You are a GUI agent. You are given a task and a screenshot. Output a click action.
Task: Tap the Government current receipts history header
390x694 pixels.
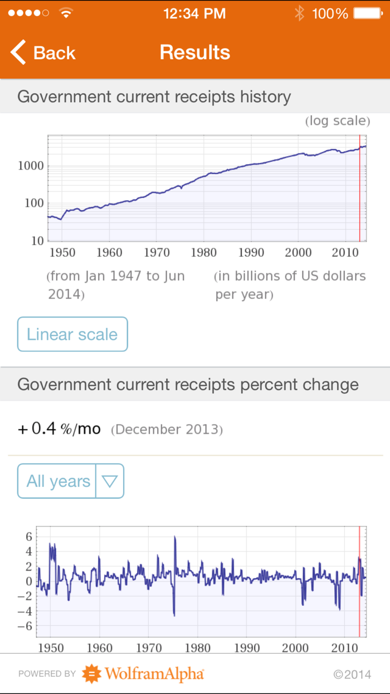tap(154, 97)
